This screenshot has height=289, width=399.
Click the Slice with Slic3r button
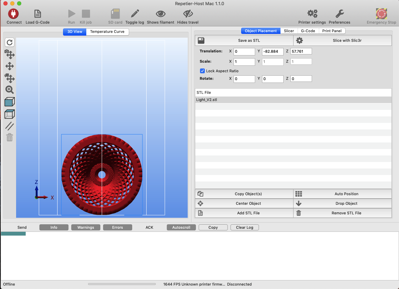342,40
